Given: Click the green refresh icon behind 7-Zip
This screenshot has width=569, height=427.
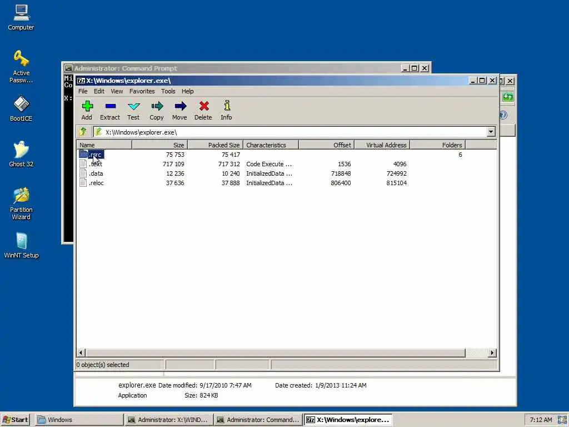Looking at the screenshot, I should tap(508, 97).
